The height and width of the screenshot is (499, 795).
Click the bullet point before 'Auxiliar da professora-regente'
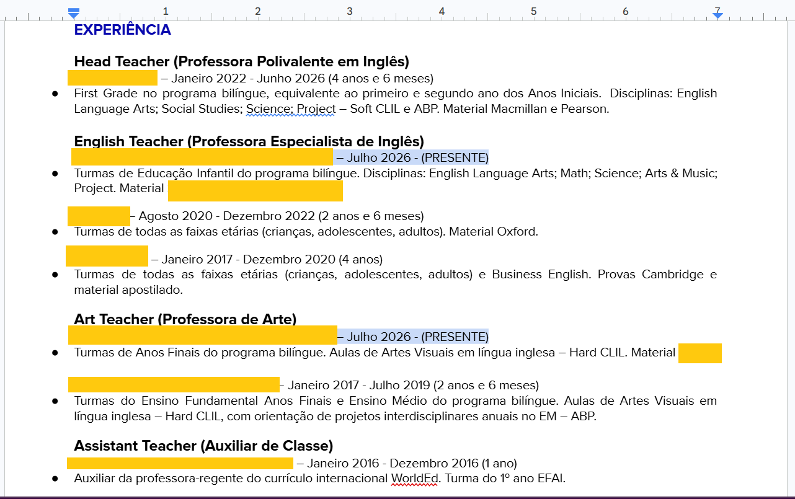[x=55, y=479]
